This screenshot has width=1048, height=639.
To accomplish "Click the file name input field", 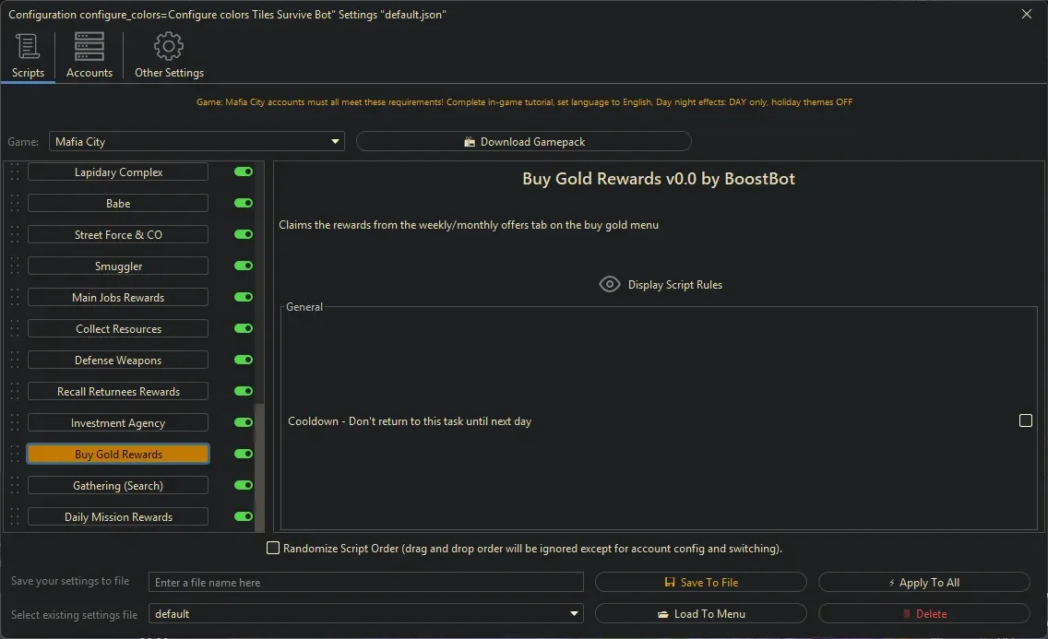I will [366, 582].
